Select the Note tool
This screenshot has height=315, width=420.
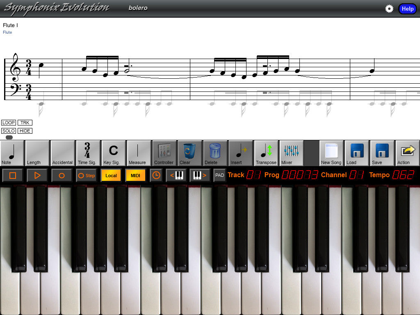(12, 153)
